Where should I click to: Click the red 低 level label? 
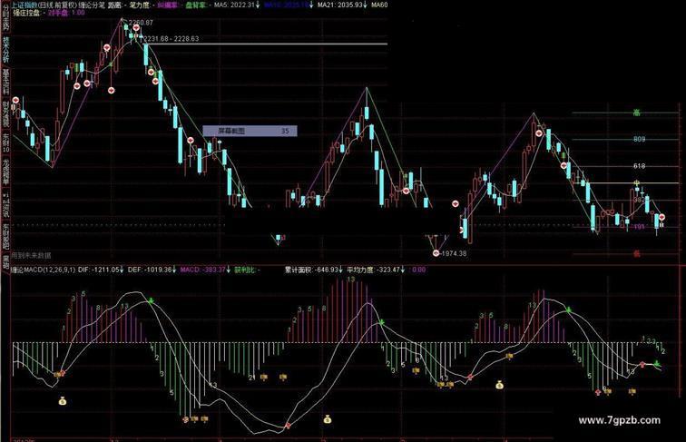pos(637,253)
